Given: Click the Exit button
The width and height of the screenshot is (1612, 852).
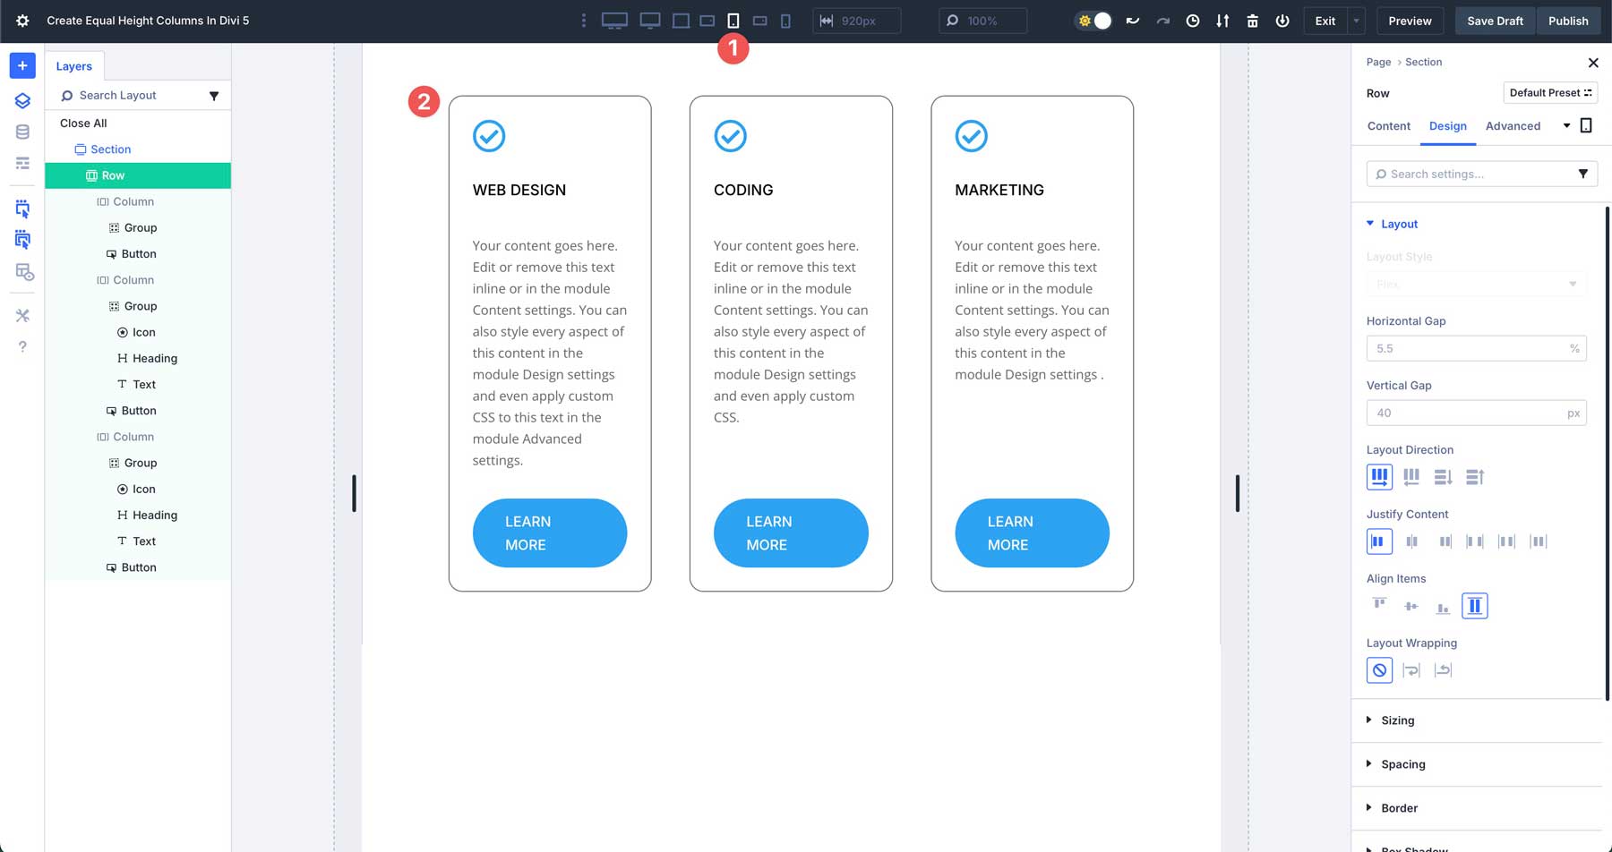Looking at the screenshot, I should point(1325,21).
